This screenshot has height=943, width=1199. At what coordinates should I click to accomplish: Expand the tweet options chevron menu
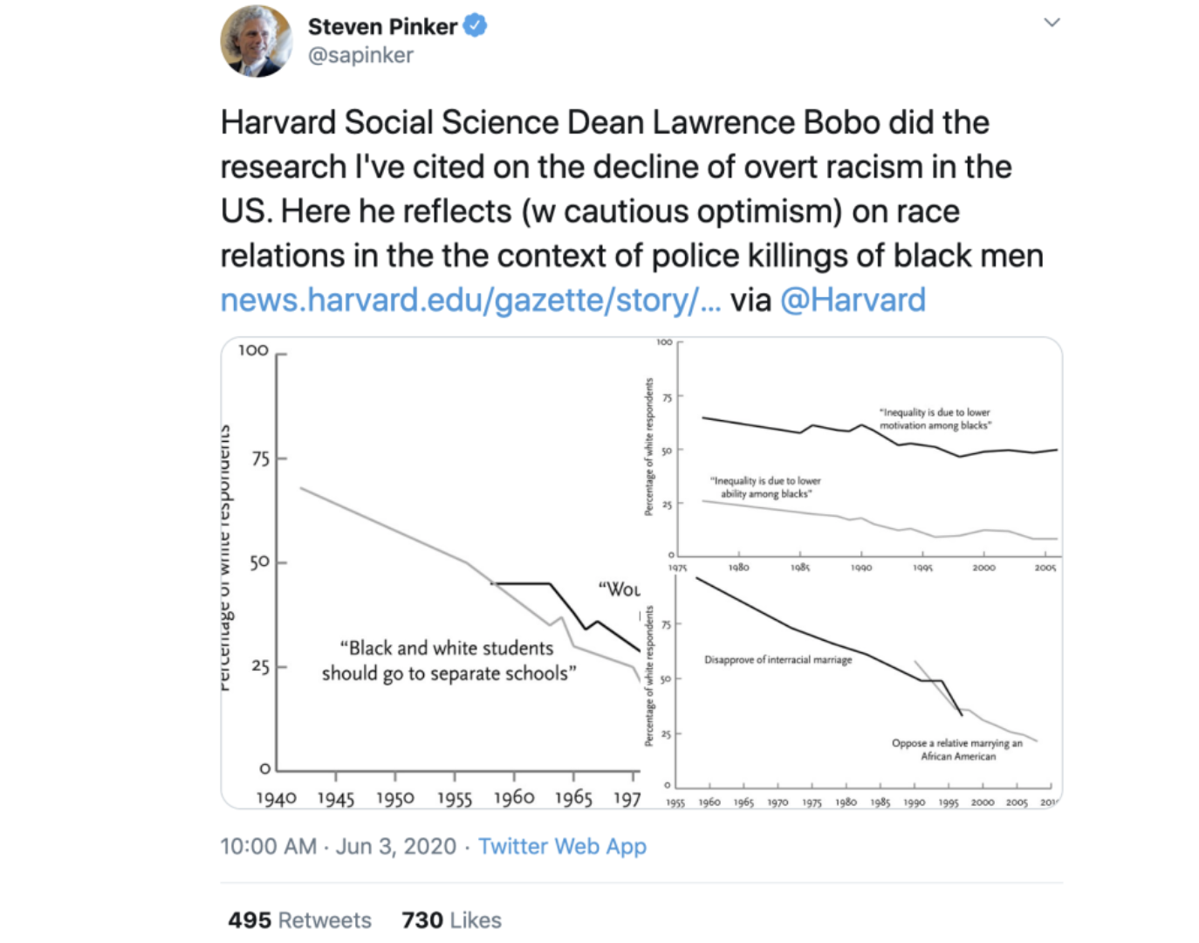pyautogui.click(x=1052, y=23)
